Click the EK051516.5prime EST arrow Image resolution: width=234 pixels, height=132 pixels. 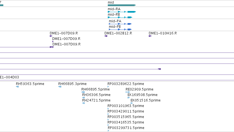132,103
